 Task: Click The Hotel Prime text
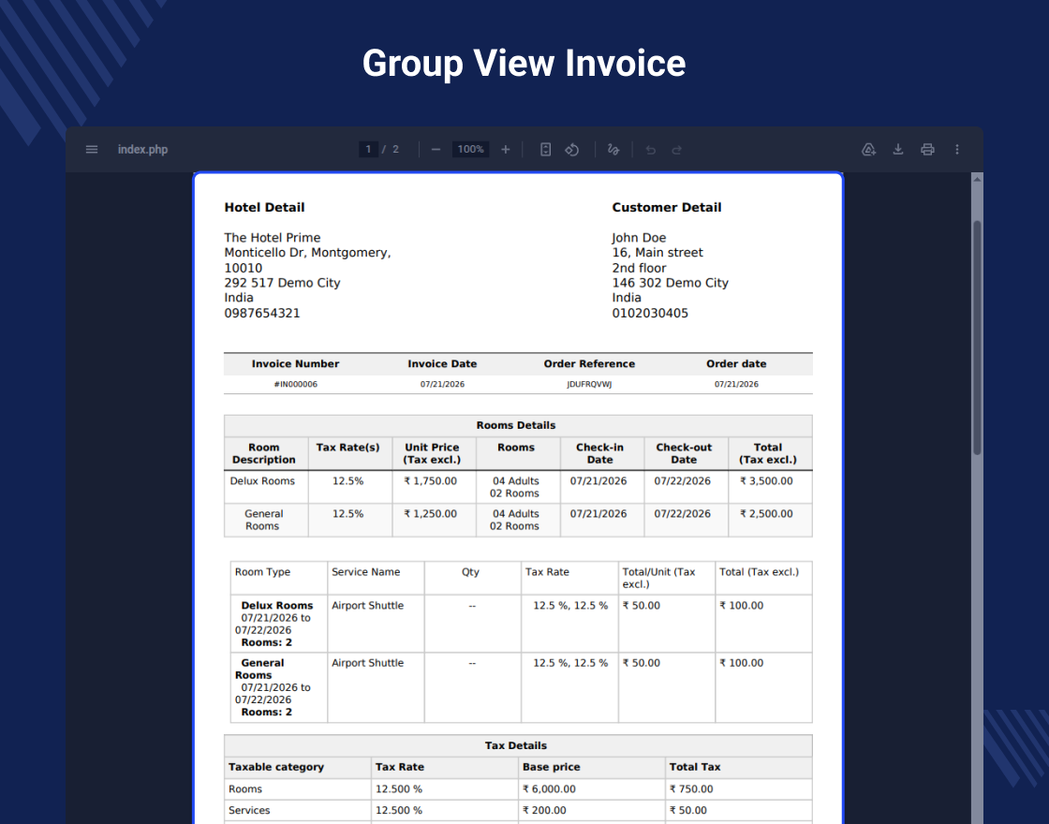pyautogui.click(x=273, y=238)
